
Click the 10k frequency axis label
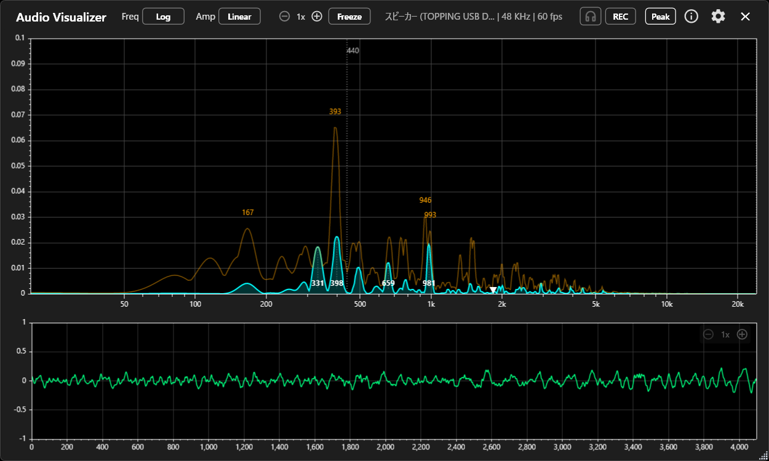[x=667, y=305]
